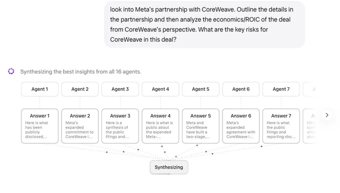Screen dimensions: 340x193
Task: Select the Agent 2 box
Action: (x=80, y=89)
